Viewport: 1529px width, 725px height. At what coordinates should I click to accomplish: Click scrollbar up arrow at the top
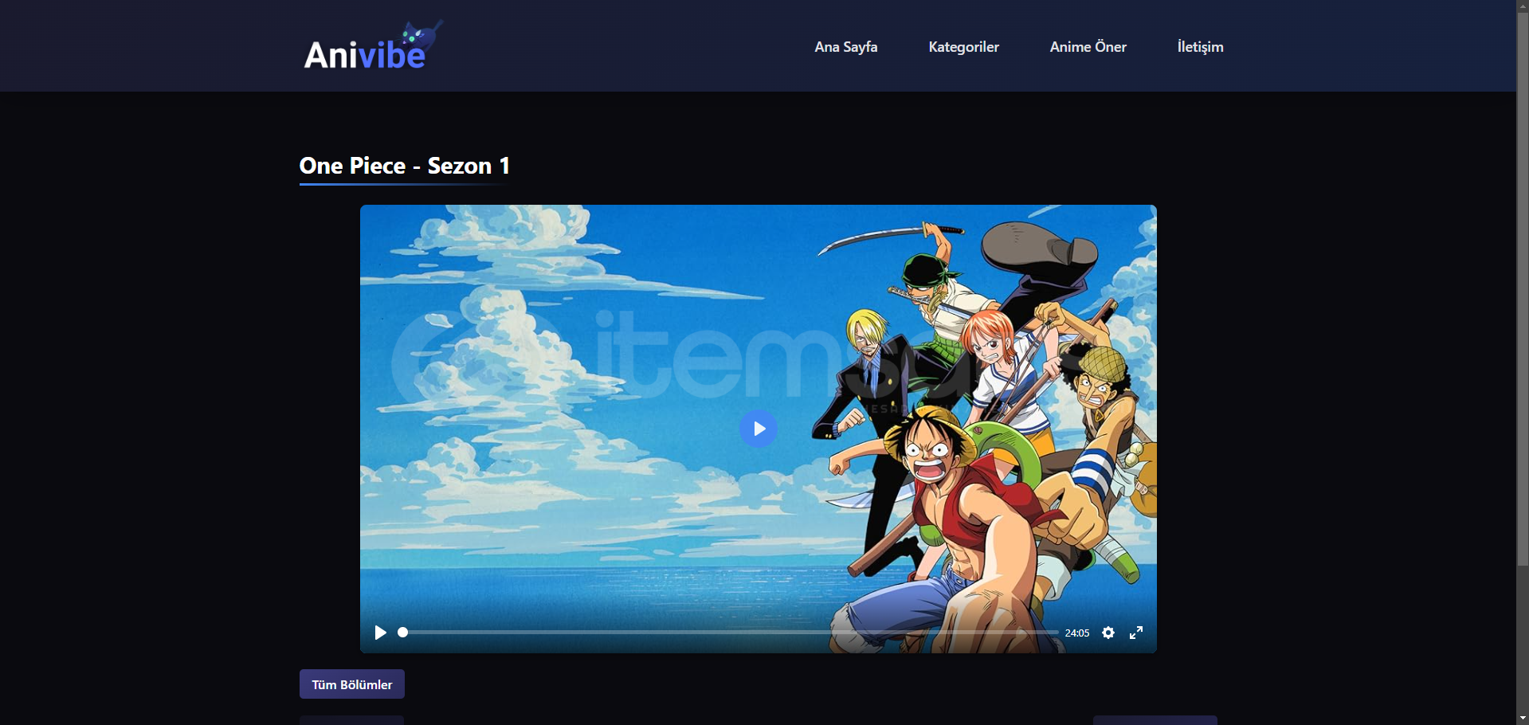coord(1523,5)
